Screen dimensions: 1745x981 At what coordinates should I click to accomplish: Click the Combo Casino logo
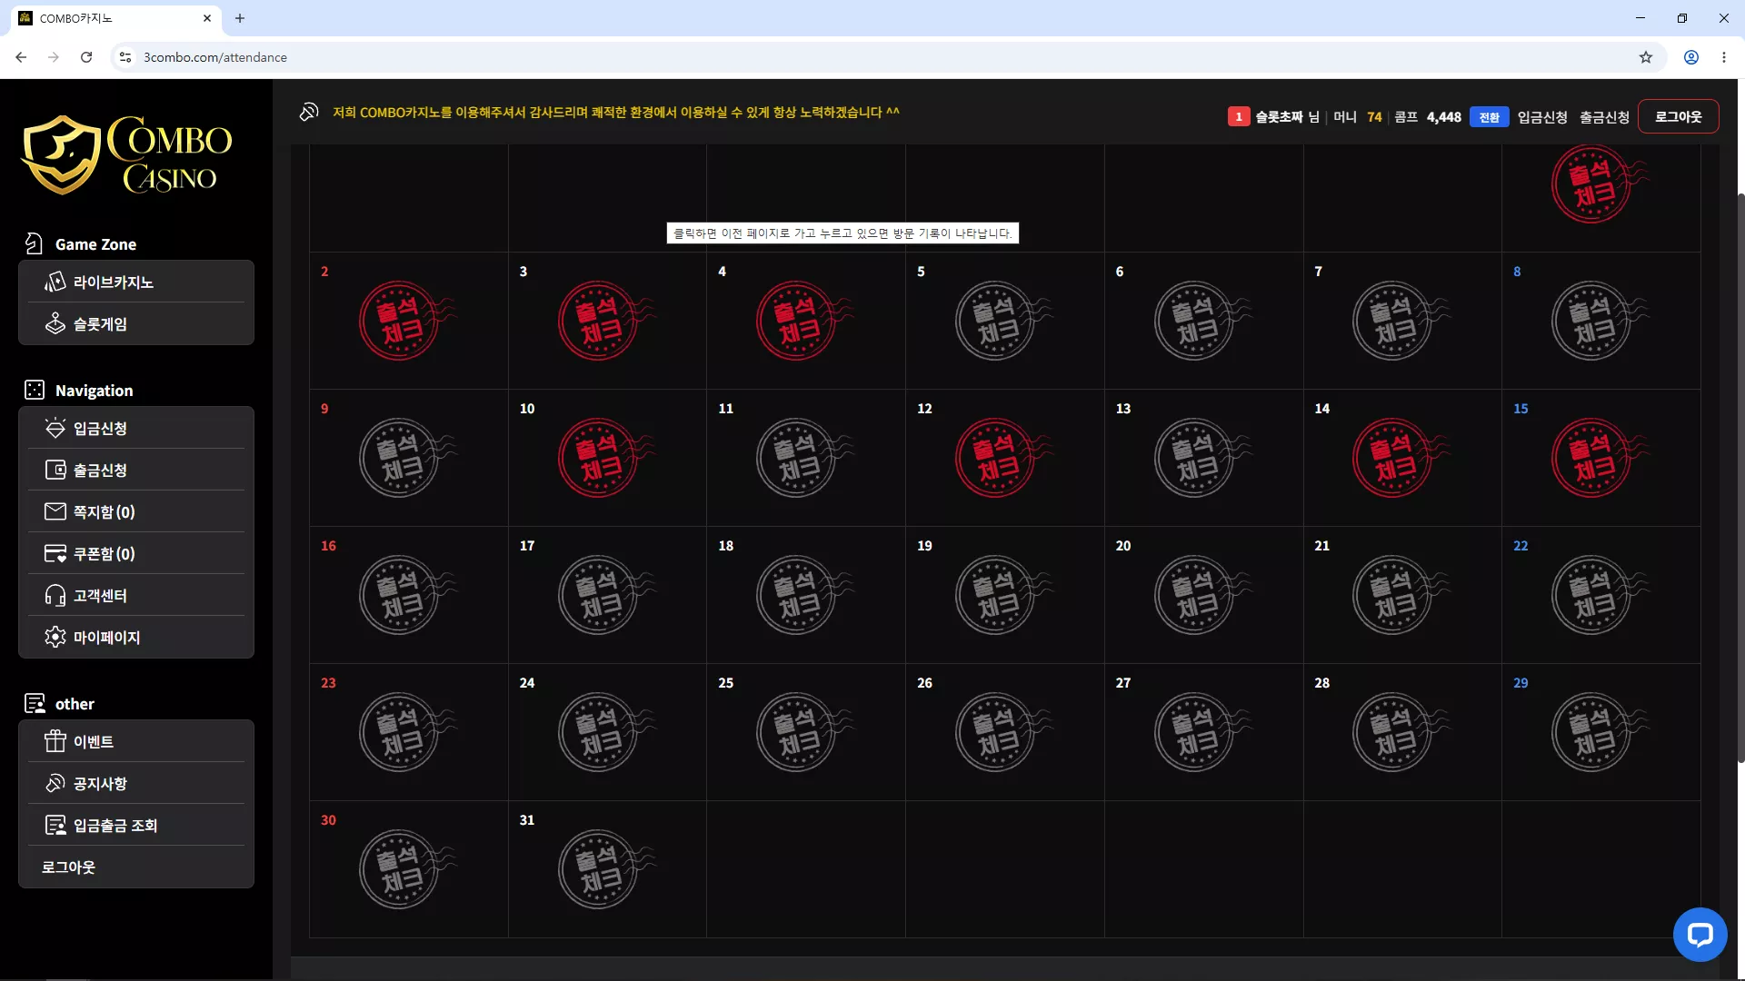point(127,154)
